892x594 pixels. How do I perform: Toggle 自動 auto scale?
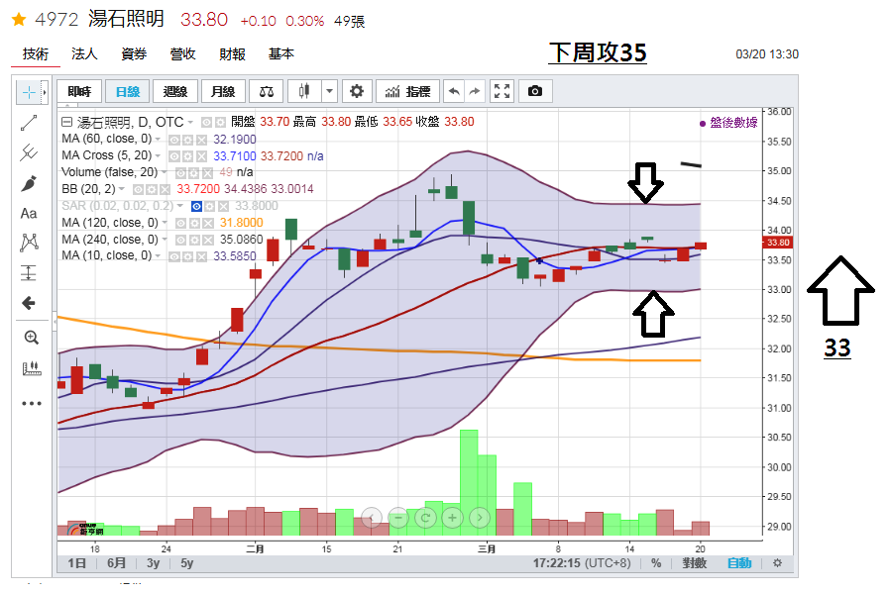(739, 562)
